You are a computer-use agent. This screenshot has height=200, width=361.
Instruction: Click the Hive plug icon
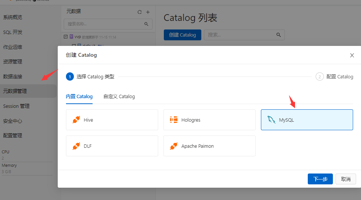(76, 120)
